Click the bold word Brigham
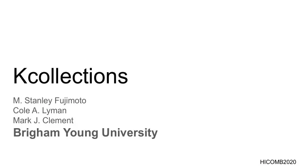This screenshot has width=299, height=168. click(x=37, y=133)
